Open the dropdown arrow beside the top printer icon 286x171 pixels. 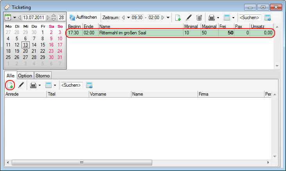(218, 18)
